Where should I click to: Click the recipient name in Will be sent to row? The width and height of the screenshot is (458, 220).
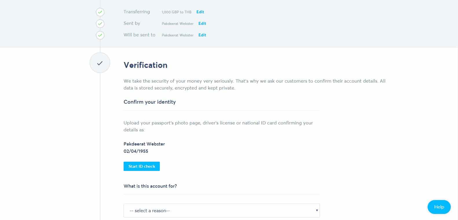click(177, 35)
